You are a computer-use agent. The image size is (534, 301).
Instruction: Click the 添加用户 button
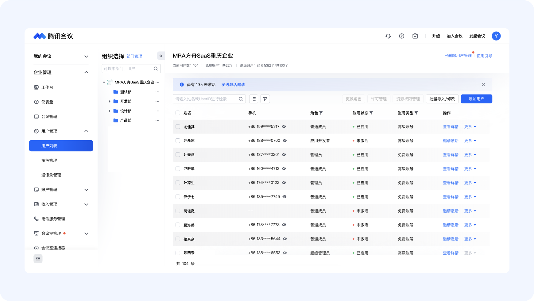[476, 99]
